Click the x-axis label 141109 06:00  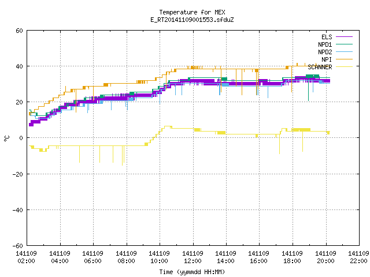92,257
